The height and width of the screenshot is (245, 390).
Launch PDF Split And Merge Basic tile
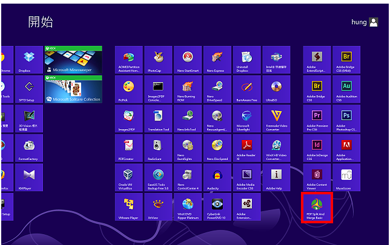click(x=317, y=207)
